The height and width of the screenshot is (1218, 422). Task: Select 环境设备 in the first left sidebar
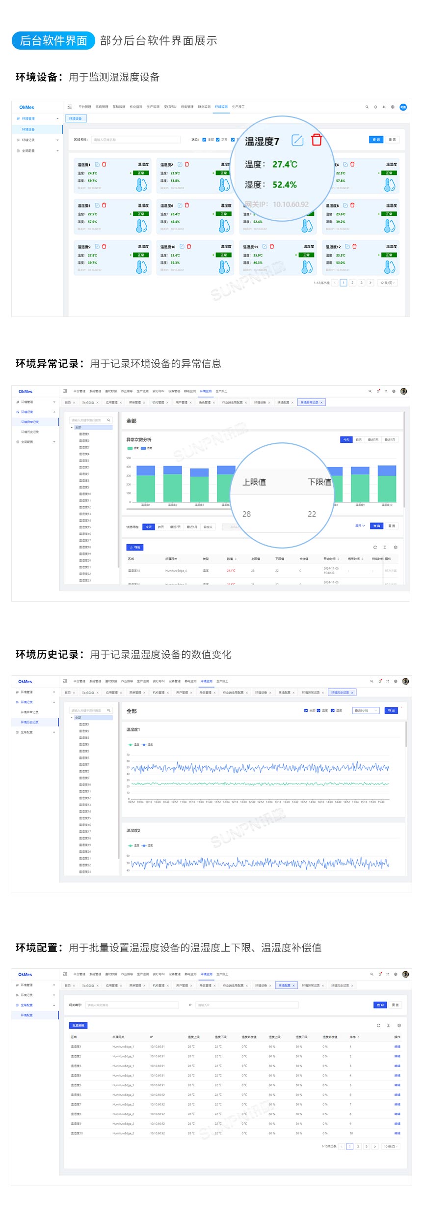tap(28, 129)
